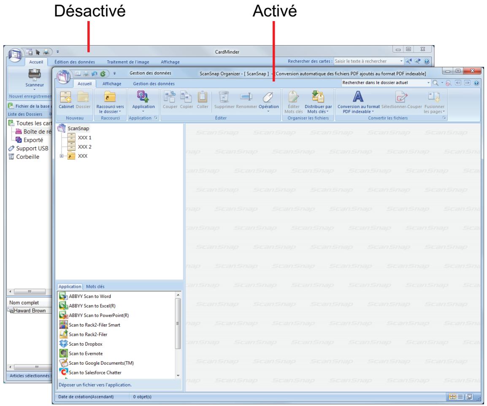The width and height of the screenshot is (487, 406).
Task: Select ABBYY Scan to Excel(R)
Action: [x=87, y=306]
